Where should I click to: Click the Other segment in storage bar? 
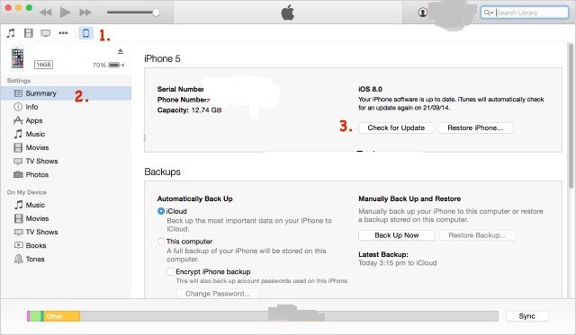coord(62,316)
